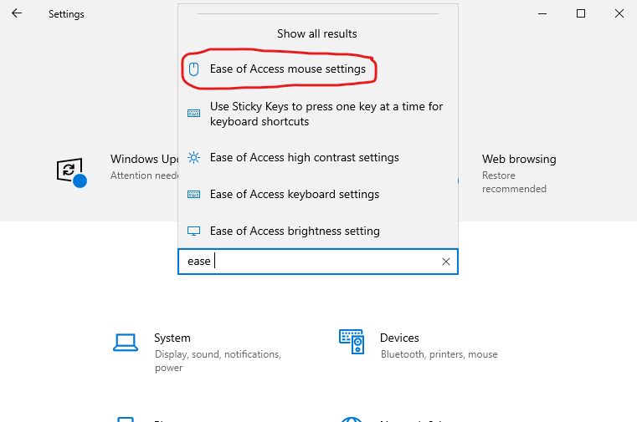Click the System laptop icon
Image resolution: width=637 pixels, height=422 pixels.
126,341
